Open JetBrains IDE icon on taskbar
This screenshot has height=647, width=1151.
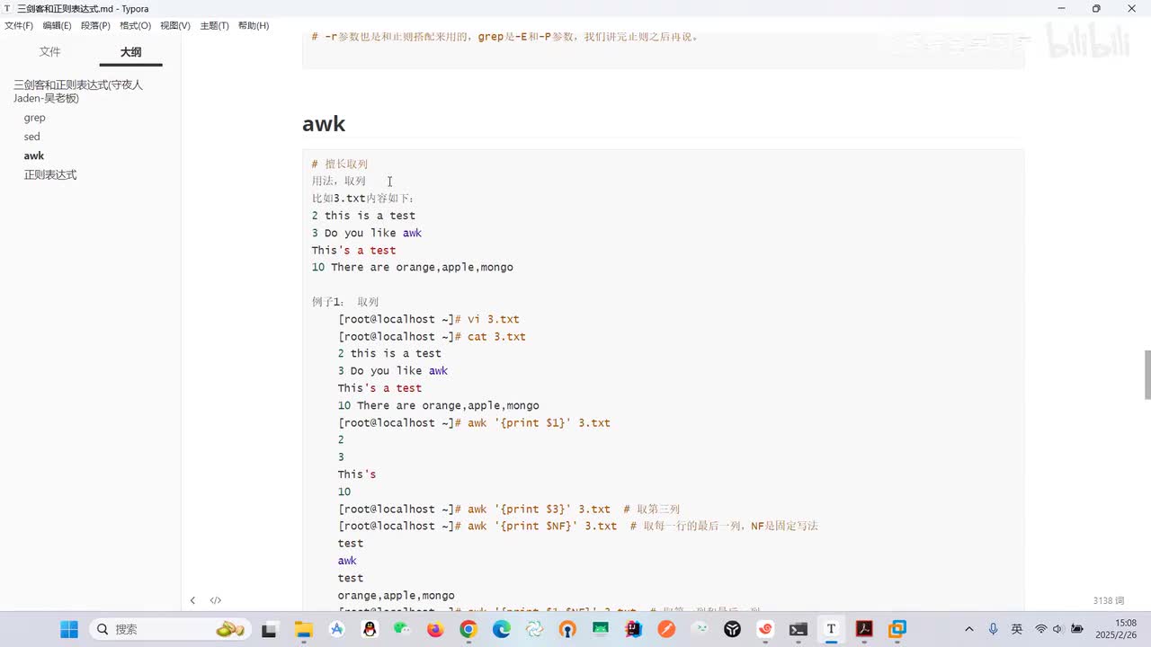[x=633, y=629]
